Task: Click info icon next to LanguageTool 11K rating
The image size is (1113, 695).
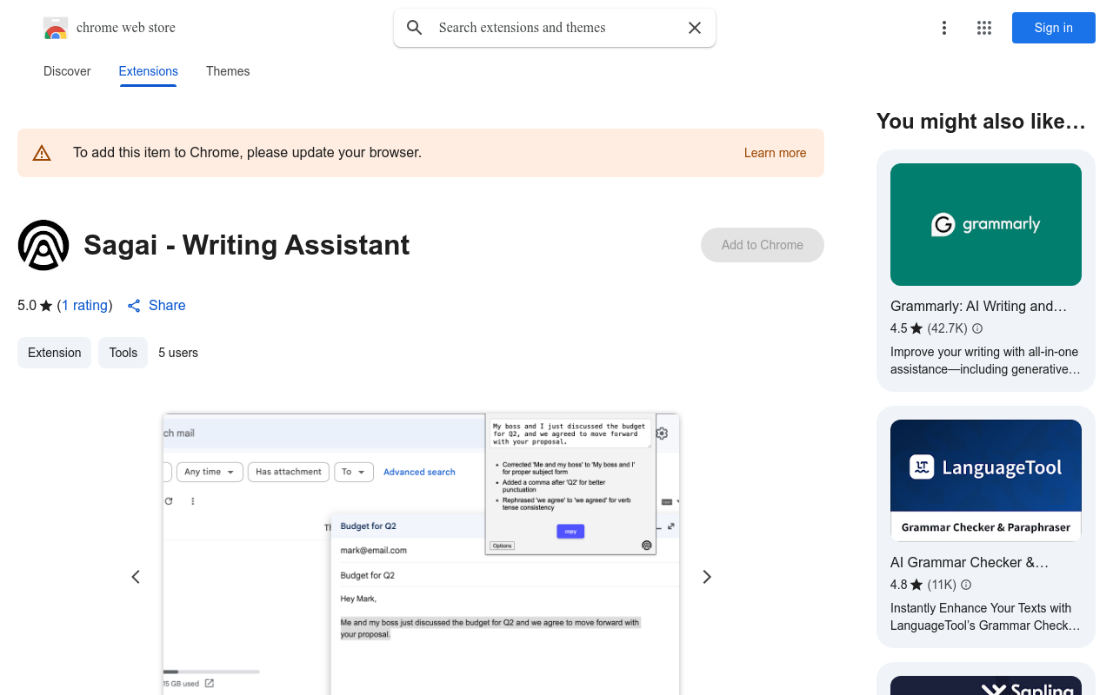Action: (966, 585)
